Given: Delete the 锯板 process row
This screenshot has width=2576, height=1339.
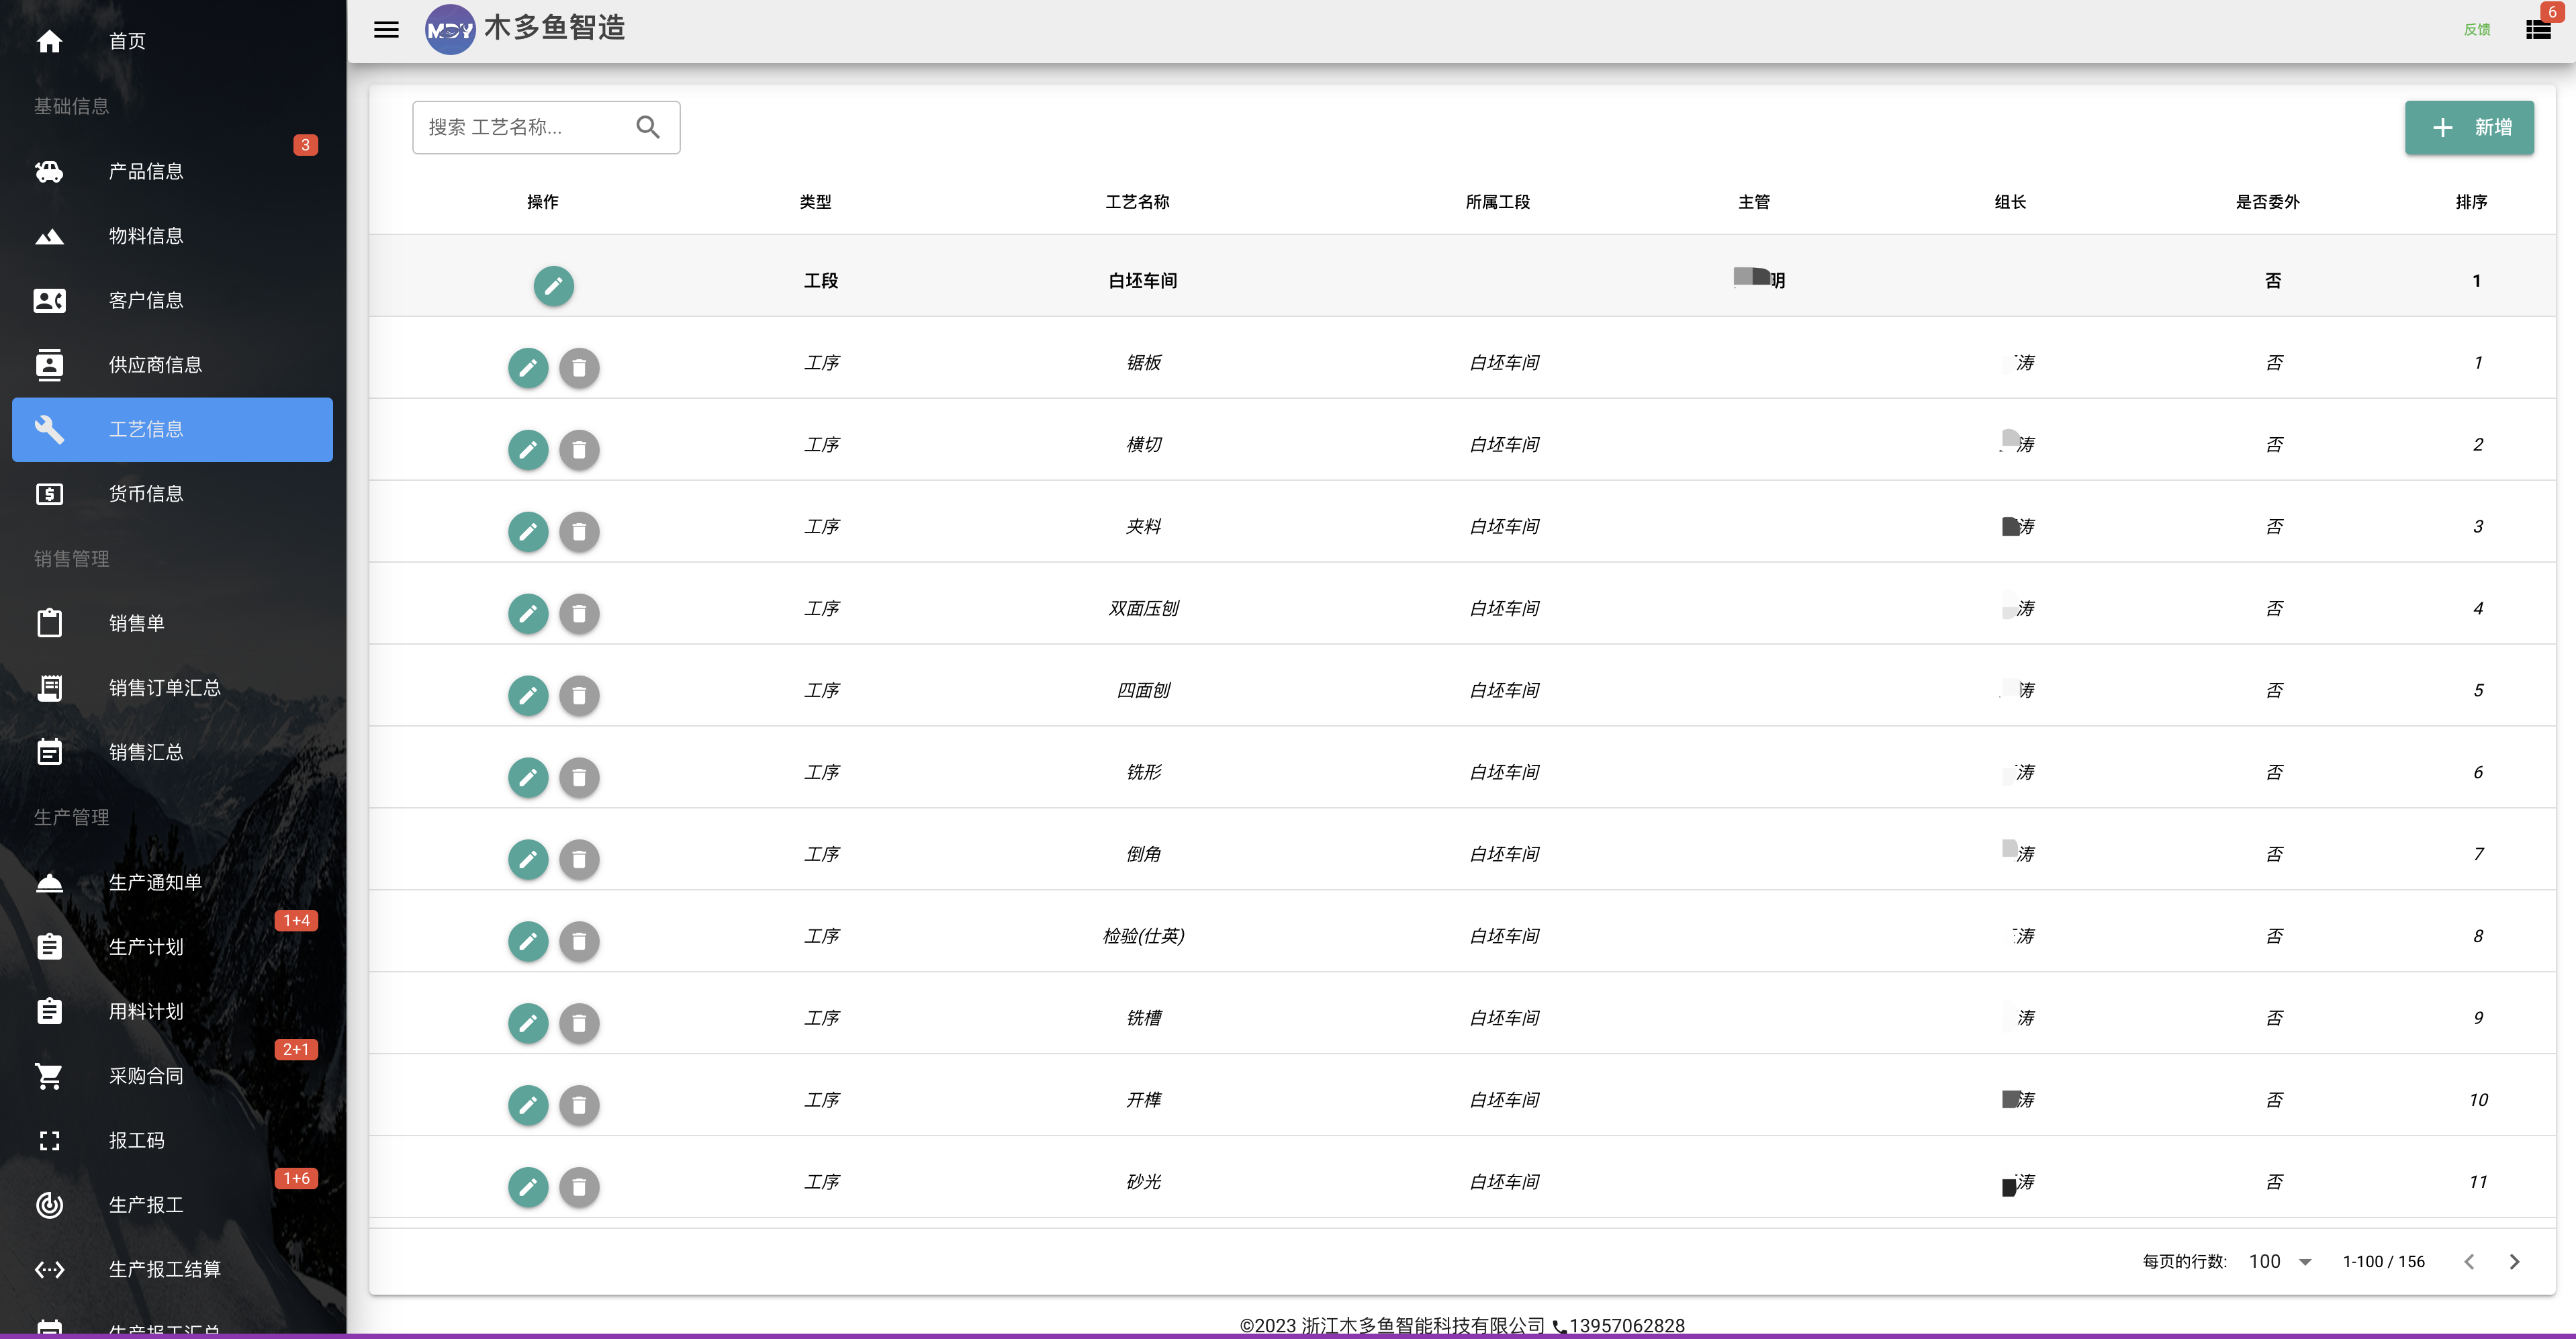Looking at the screenshot, I should [579, 368].
